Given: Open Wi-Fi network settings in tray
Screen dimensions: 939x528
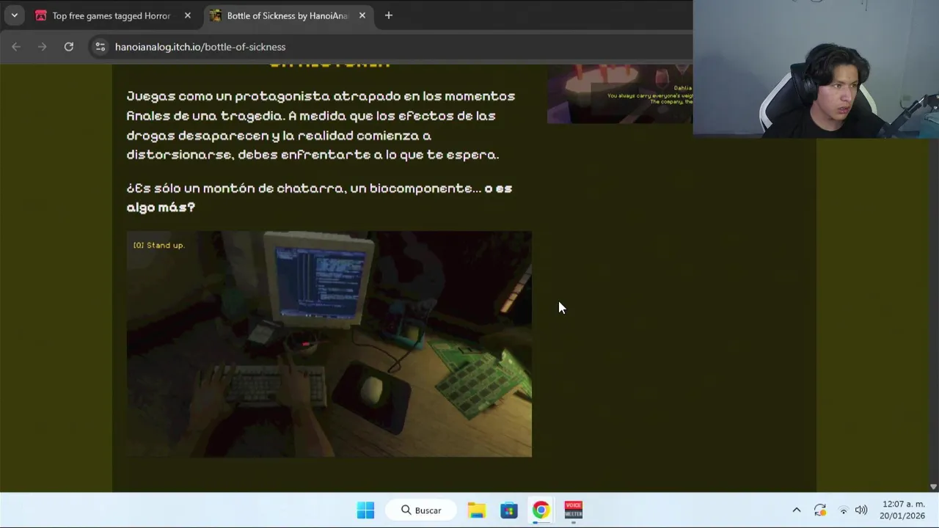Looking at the screenshot, I should [844, 510].
